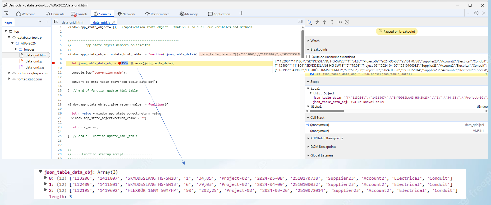This screenshot has width=491, height=205.
Task: Expand XHR/fetch Breakpoints section
Action: 308,138
